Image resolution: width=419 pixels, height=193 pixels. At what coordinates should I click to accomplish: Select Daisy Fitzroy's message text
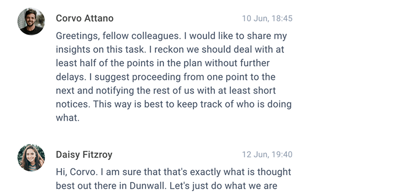pyautogui.click(x=173, y=179)
